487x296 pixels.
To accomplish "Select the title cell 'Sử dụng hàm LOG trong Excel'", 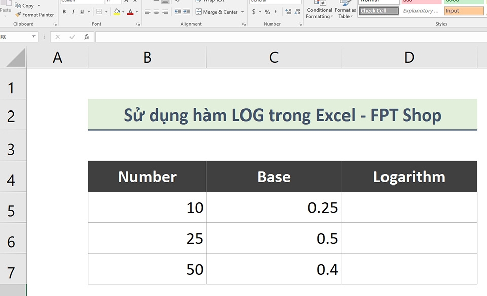I will (x=283, y=115).
